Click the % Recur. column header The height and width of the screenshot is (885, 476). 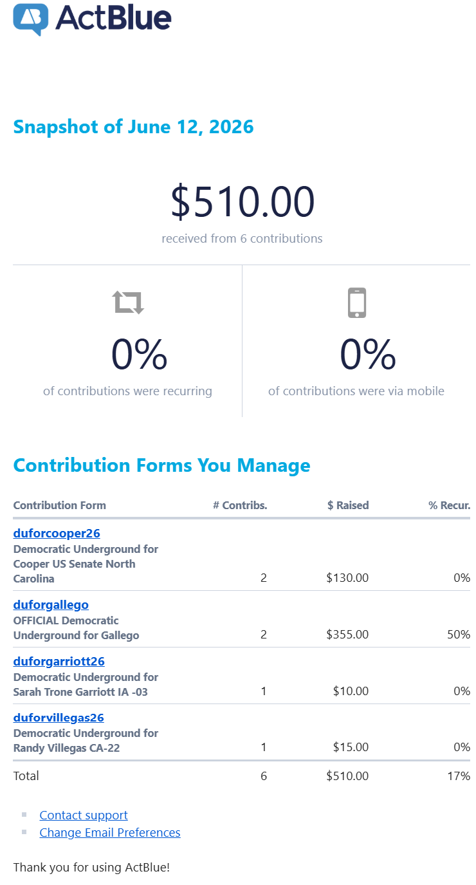[450, 505]
